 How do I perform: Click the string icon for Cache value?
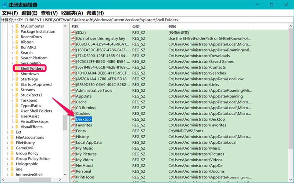[x=73, y=102]
